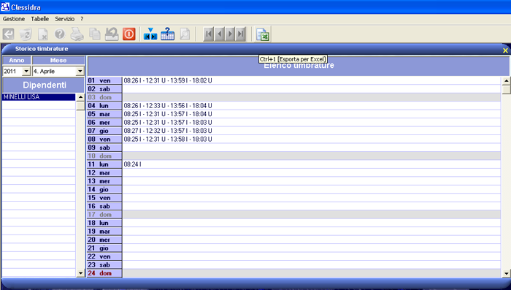This screenshot has height=290, width=511.
Task: Click timestamps for 08 ven
Action: point(168,140)
